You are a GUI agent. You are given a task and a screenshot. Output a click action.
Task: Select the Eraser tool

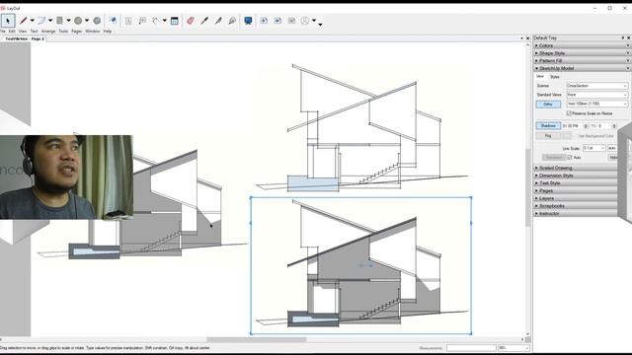pos(191,21)
